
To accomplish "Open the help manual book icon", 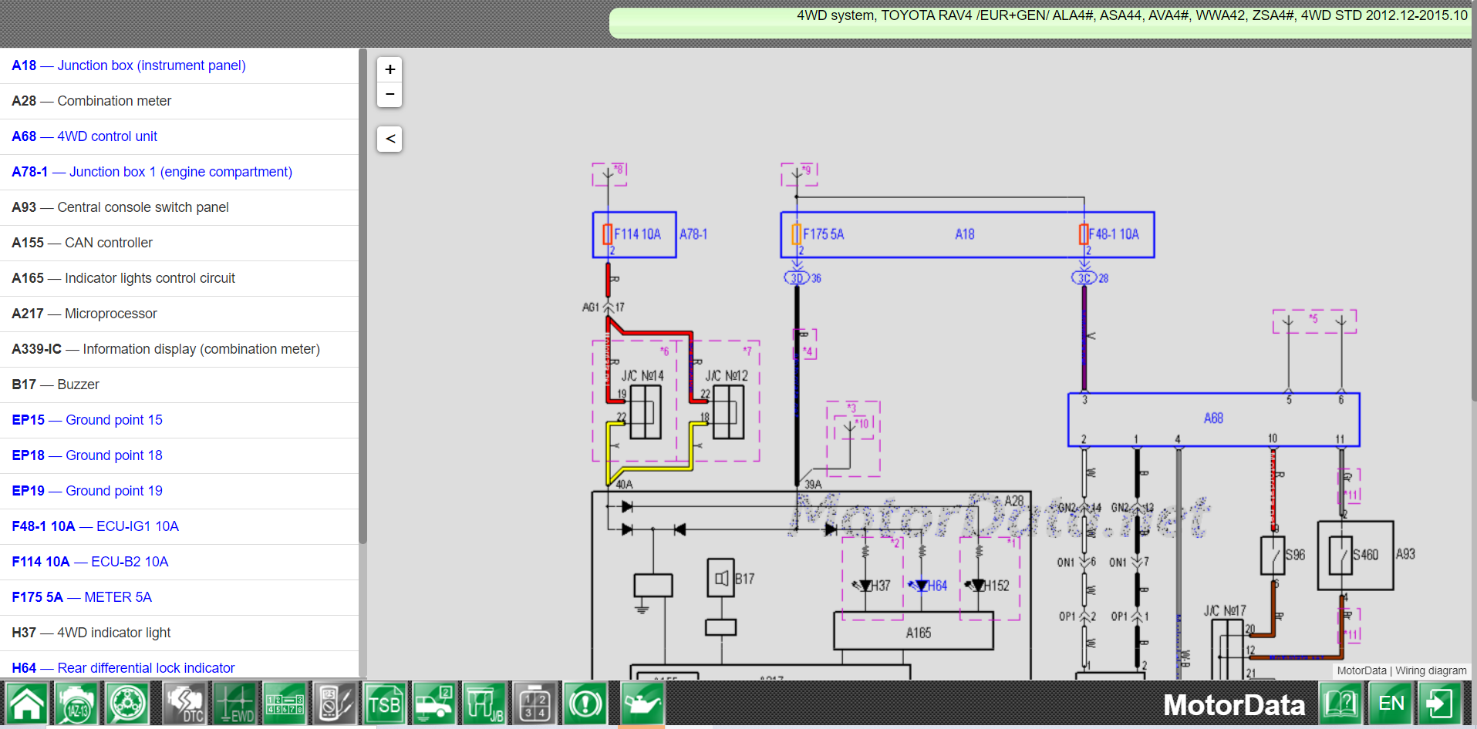I will (1340, 704).
